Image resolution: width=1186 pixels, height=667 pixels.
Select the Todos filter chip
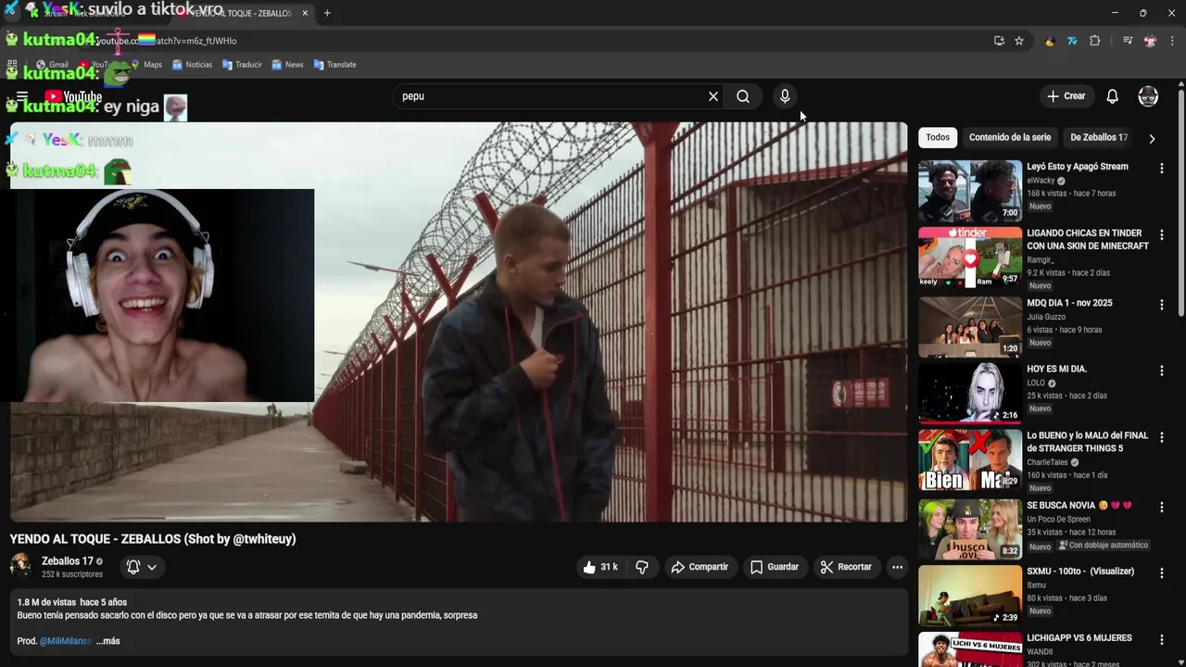click(938, 137)
